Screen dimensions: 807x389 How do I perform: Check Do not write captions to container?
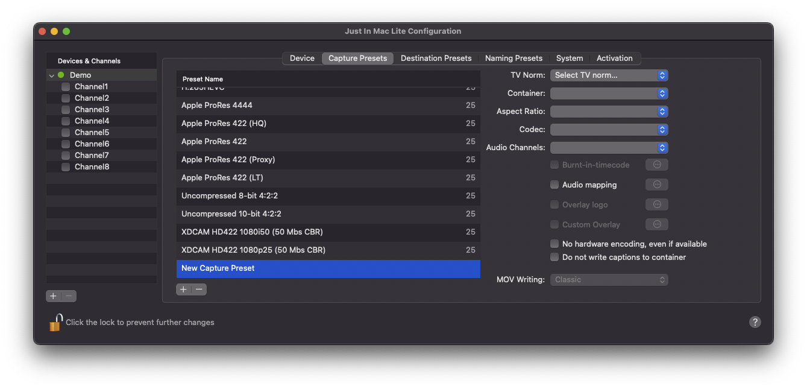(x=554, y=257)
